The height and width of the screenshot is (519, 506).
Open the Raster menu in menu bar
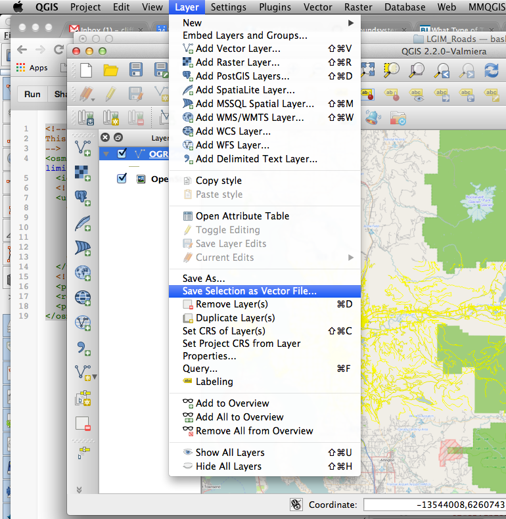[x=358, y=7]
